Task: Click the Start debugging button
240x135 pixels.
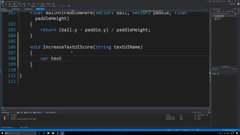Action: (53, 6)
